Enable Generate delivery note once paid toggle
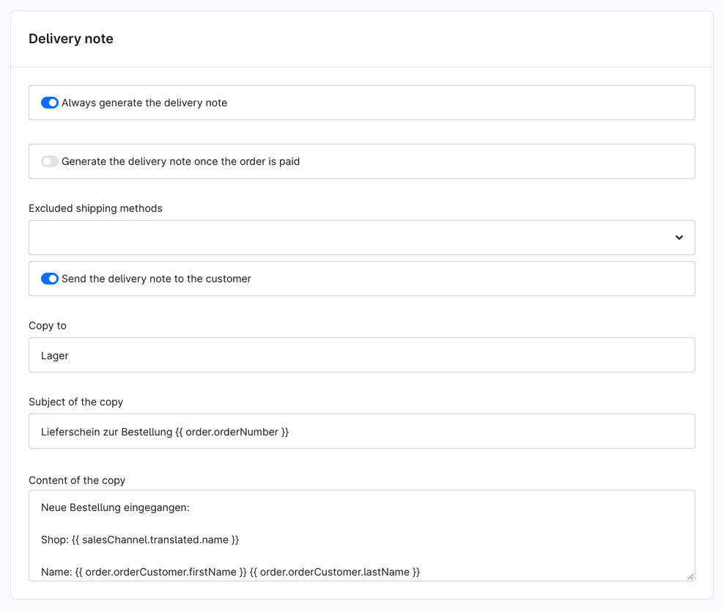724x610 pixels. tap(49, 161)
